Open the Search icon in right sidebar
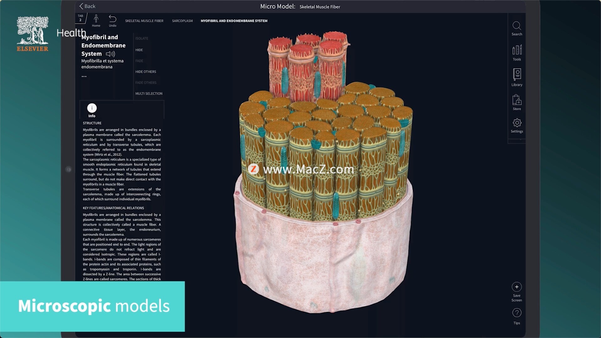 click(x=516, y=26)
